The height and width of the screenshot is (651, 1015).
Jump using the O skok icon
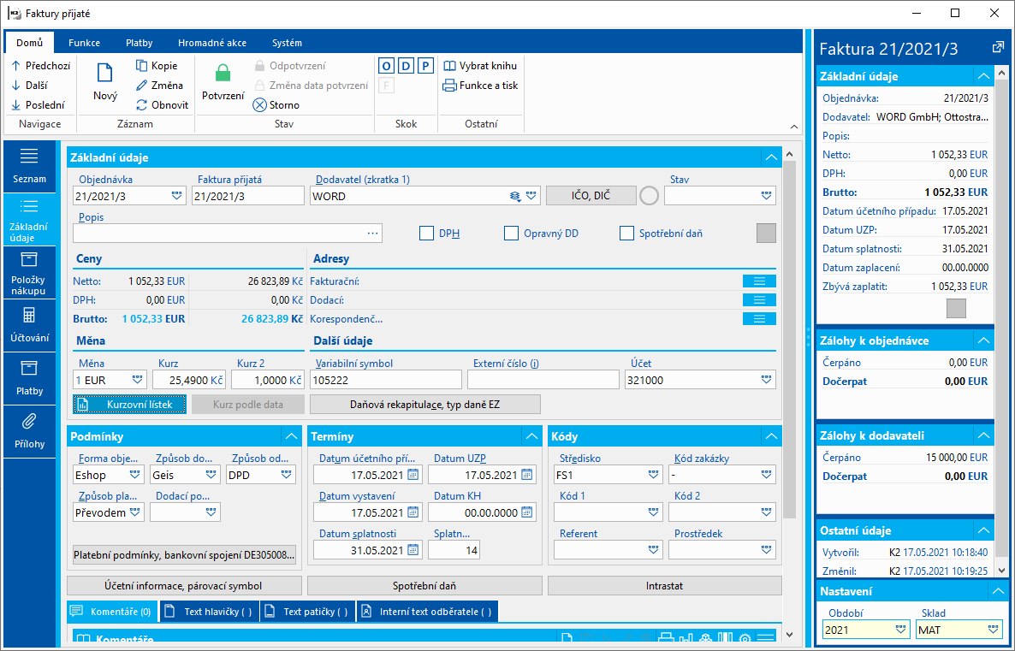pyautogui.click(x=387, y=66)
